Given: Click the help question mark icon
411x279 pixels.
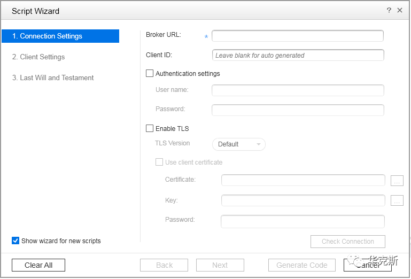Looking at the screenshot, I should tap(389, 10).
